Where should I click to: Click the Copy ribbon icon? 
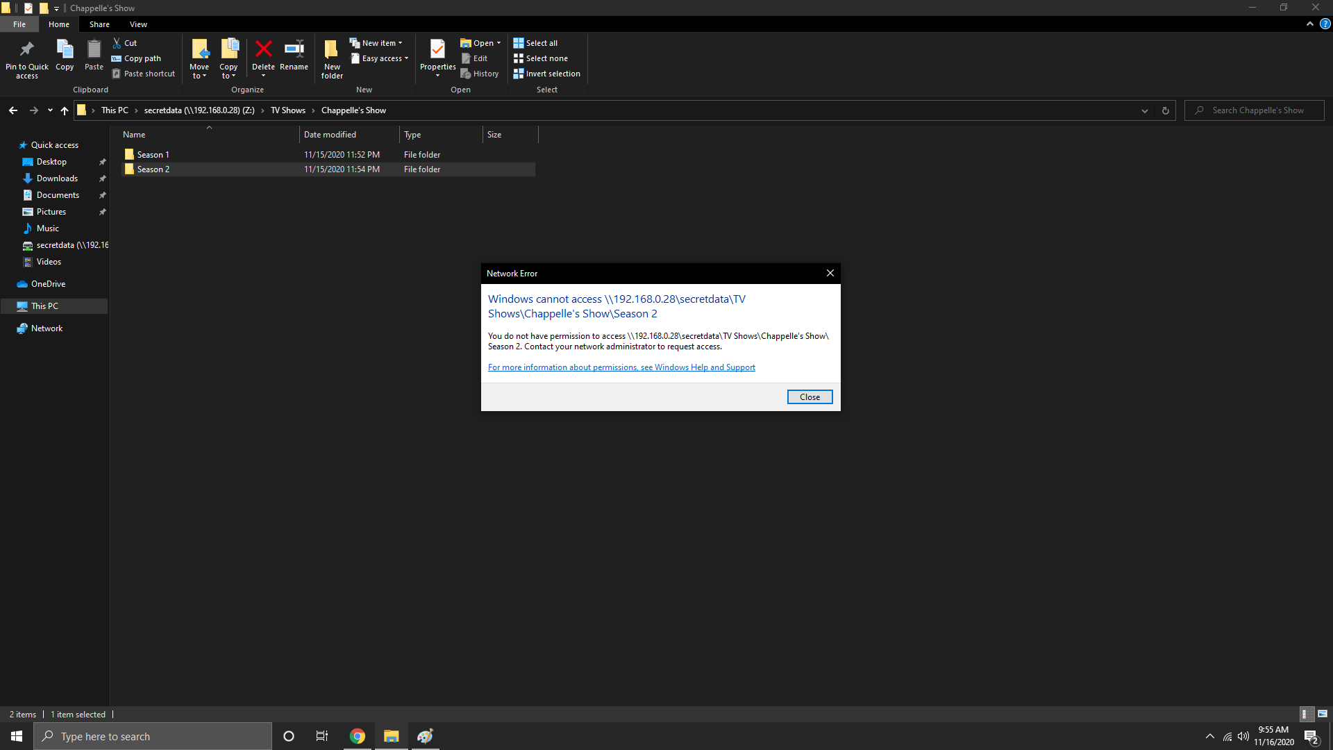click(x=65, y=56)
